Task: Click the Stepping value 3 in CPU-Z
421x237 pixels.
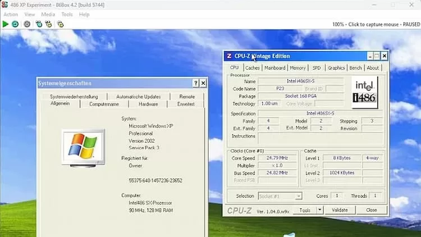Action: click(372, 121)
